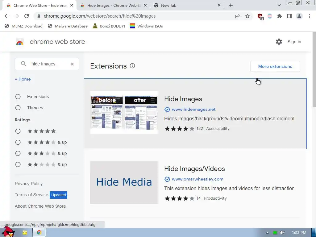Click Chrome icon in the taskbar
This screenshot has height=237, width=316.
coord(39,233)
